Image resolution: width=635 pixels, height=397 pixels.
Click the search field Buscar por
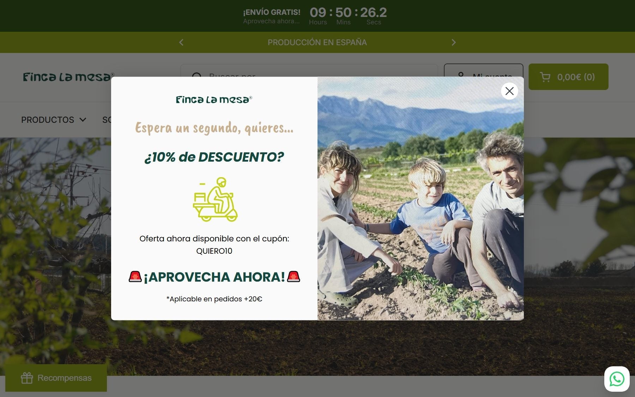coord(309,70)
